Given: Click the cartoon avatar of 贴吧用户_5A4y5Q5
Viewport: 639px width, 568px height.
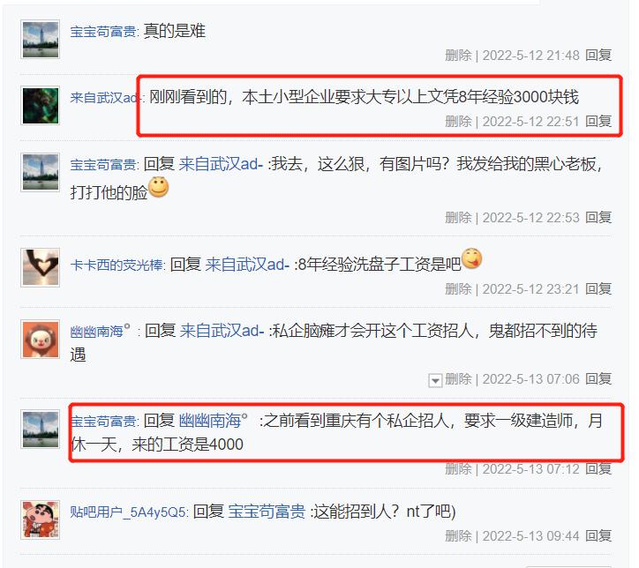Looking at the screenshot, I should click(x=41, y=519).
